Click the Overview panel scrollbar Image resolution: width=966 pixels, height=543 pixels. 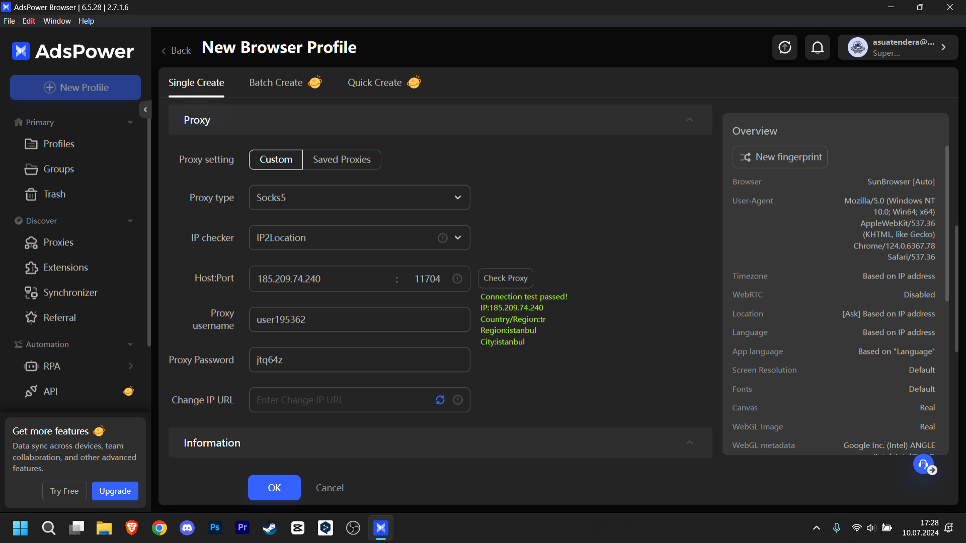coord(947,224)
